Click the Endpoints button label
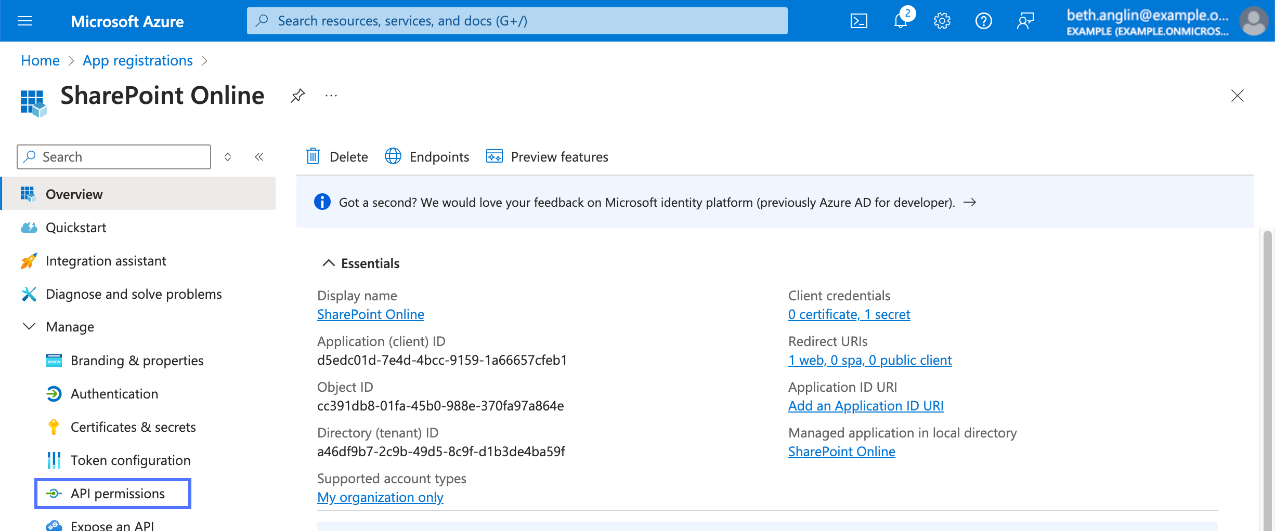Viewport: 1275px width, 531px height. click(439, 157)
